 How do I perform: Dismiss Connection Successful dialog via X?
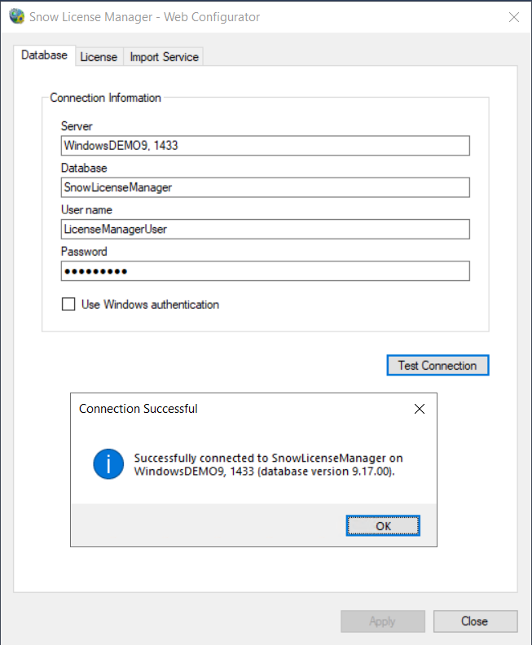(x=420, y=409)
